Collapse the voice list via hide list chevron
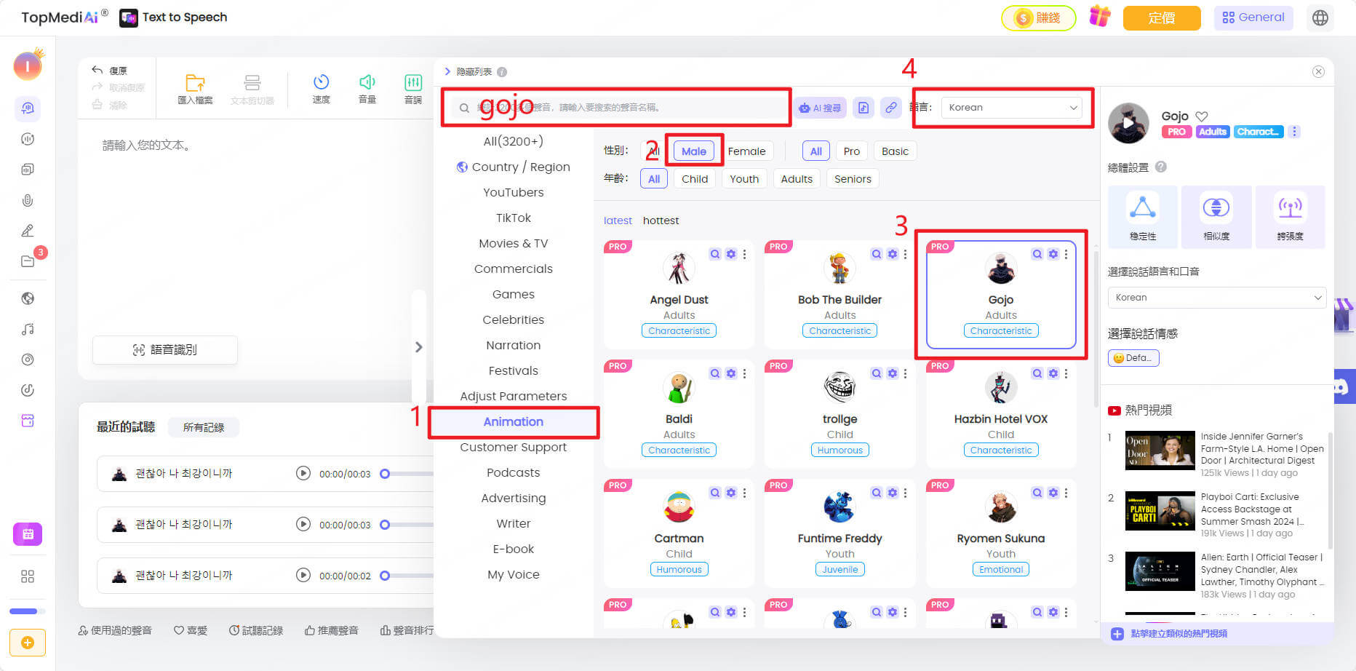1356x671 pixels. tap(447, 71)
